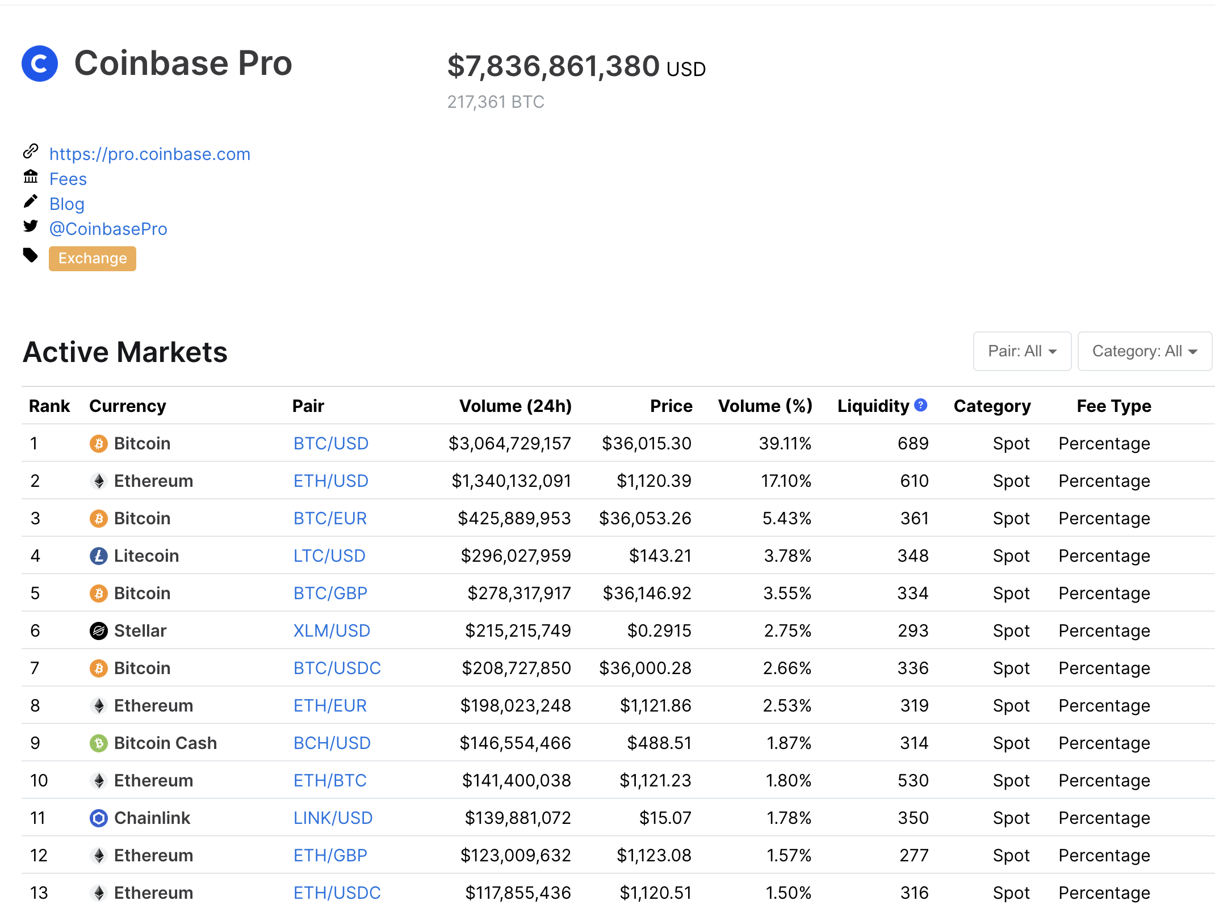
Task: Click the $7,836,861,380 USD total volume
Action: [576, 66]
